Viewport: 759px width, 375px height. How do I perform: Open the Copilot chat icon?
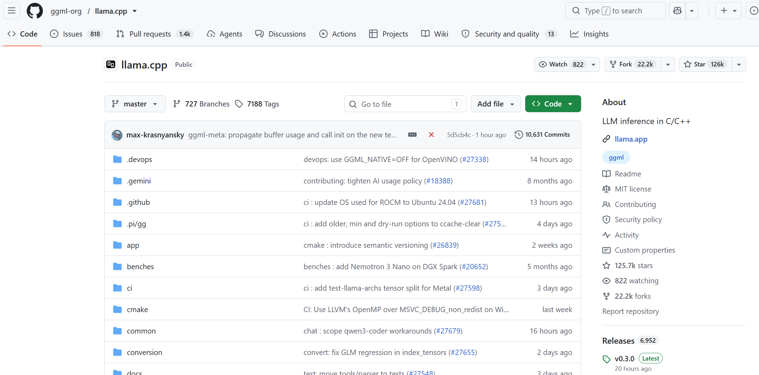[x=677, y=11]
